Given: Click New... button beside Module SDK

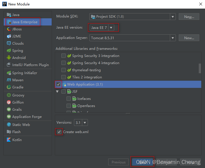Looking at the screenshot, I should (189, 17).
